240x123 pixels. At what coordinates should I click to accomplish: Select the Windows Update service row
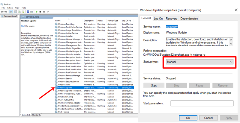[x=94, y=88]
